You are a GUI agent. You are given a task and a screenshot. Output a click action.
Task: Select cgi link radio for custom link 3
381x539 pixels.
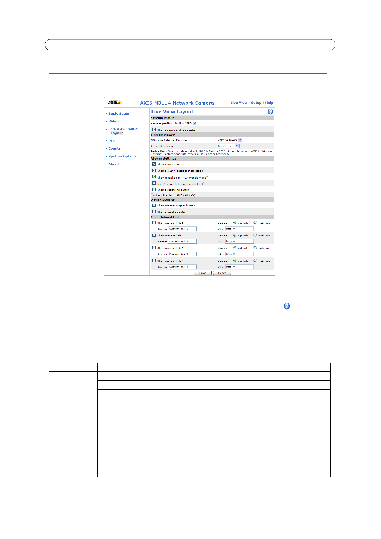pyautogui.click(x=235, y=248)
